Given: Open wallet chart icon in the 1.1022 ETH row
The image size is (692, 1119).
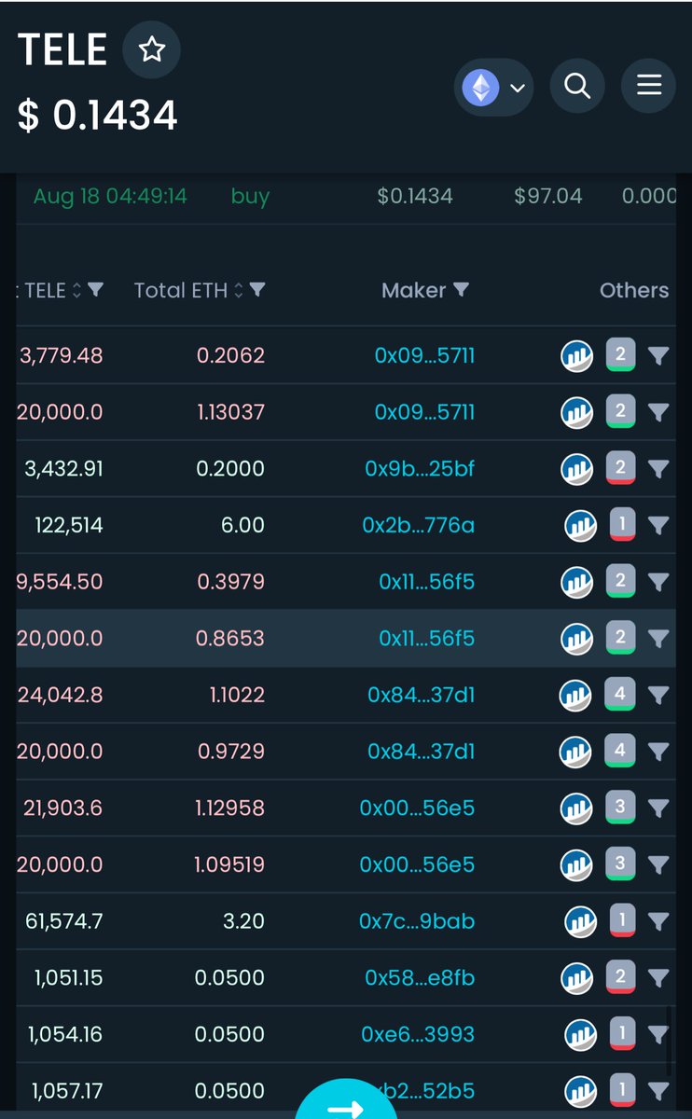Looking at the screenshot, I should [x=575, y=696].
